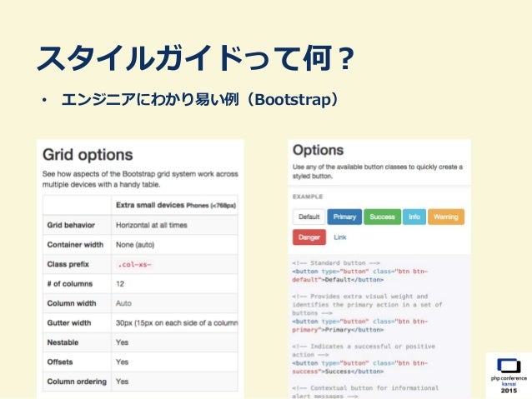532x399 pixels.
Task: Click the php conference kansai 2015 logo
Action: (x=509, y=376)
